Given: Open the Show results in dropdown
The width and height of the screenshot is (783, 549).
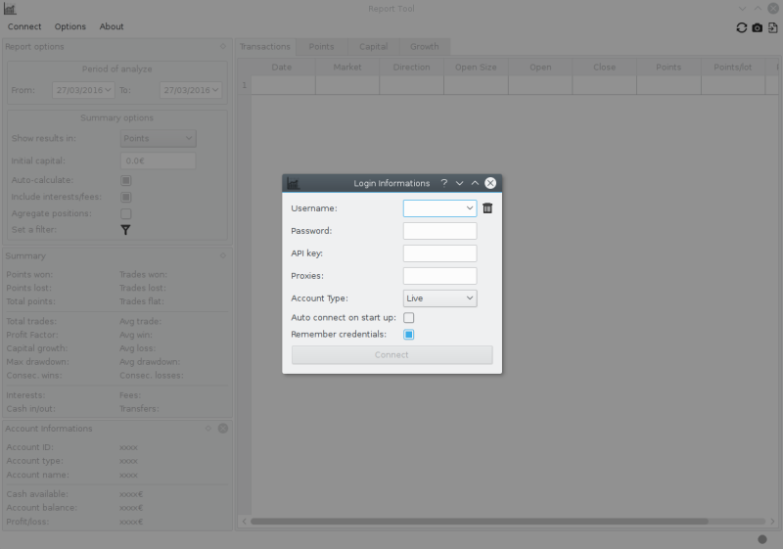Looking at the screenshot, I should 158,139.
